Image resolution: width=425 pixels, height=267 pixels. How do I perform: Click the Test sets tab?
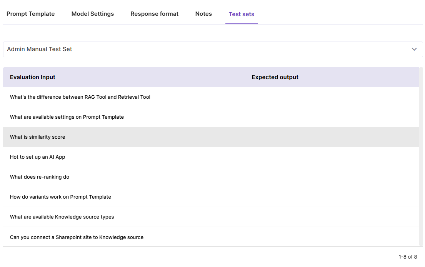tap(241, 14)
